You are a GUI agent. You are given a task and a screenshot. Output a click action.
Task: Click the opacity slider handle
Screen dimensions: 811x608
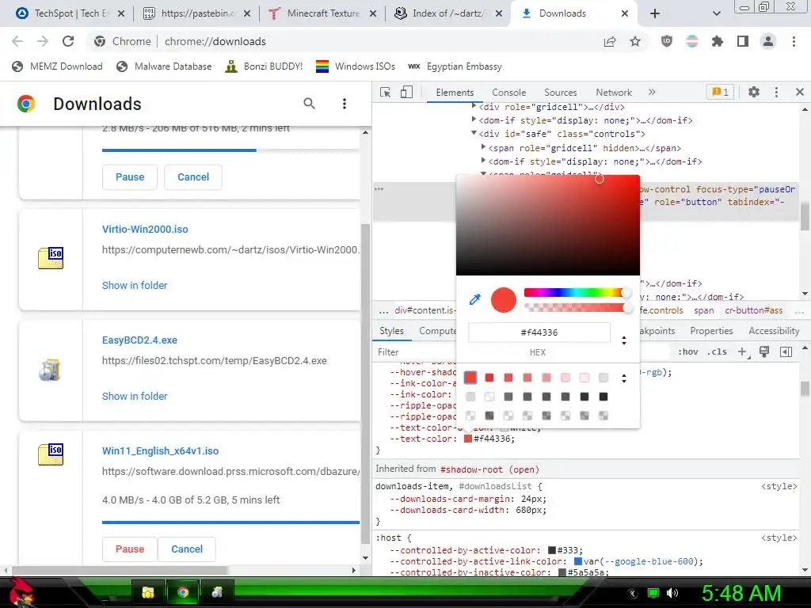(x=627, y=308)
